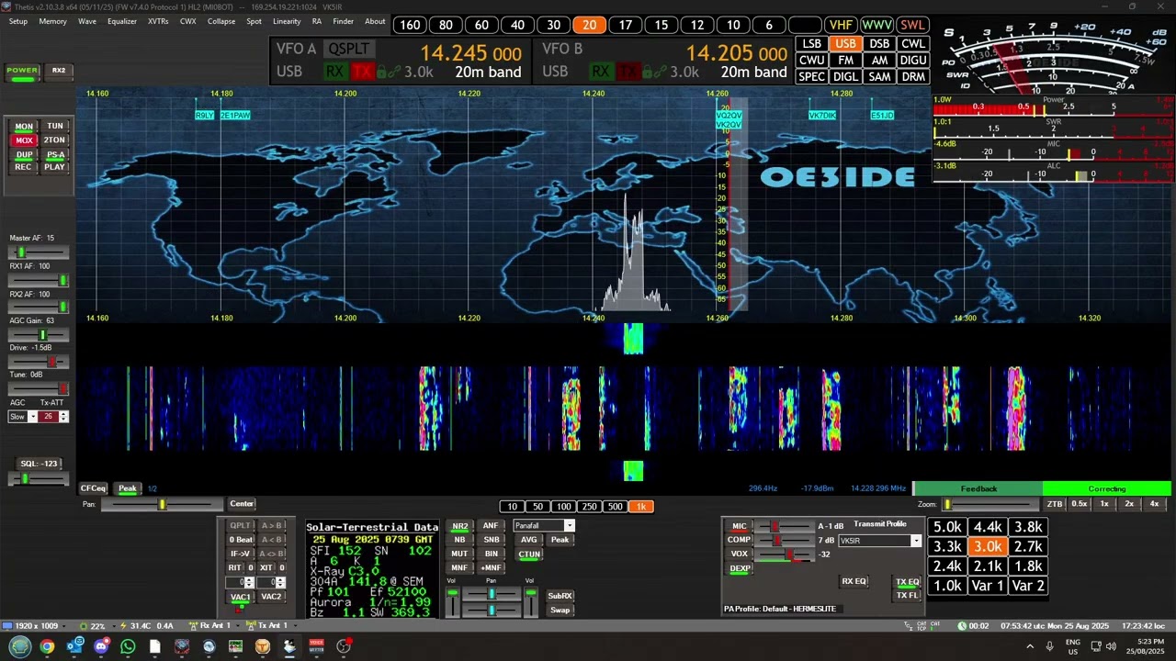Click the SQL: -123 squelch button

(39, 464)
